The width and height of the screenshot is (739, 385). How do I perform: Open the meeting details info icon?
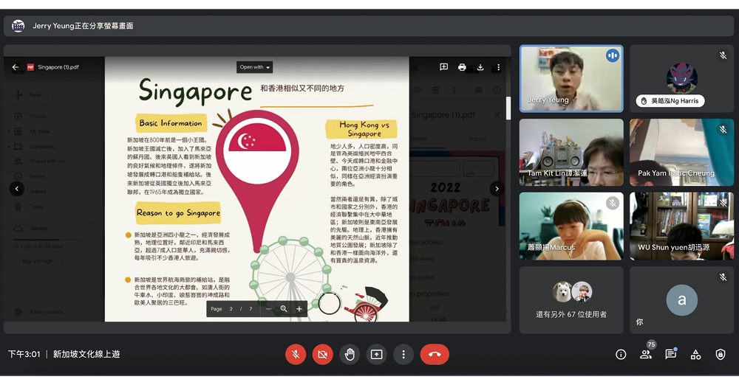[x=621, y=355]
